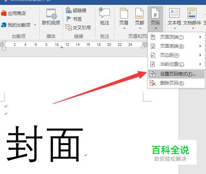The height and width of the screenshot is (174, 206).
Task: Place cursor in the 封面 heading text
Action: click(x=44, y=144)
